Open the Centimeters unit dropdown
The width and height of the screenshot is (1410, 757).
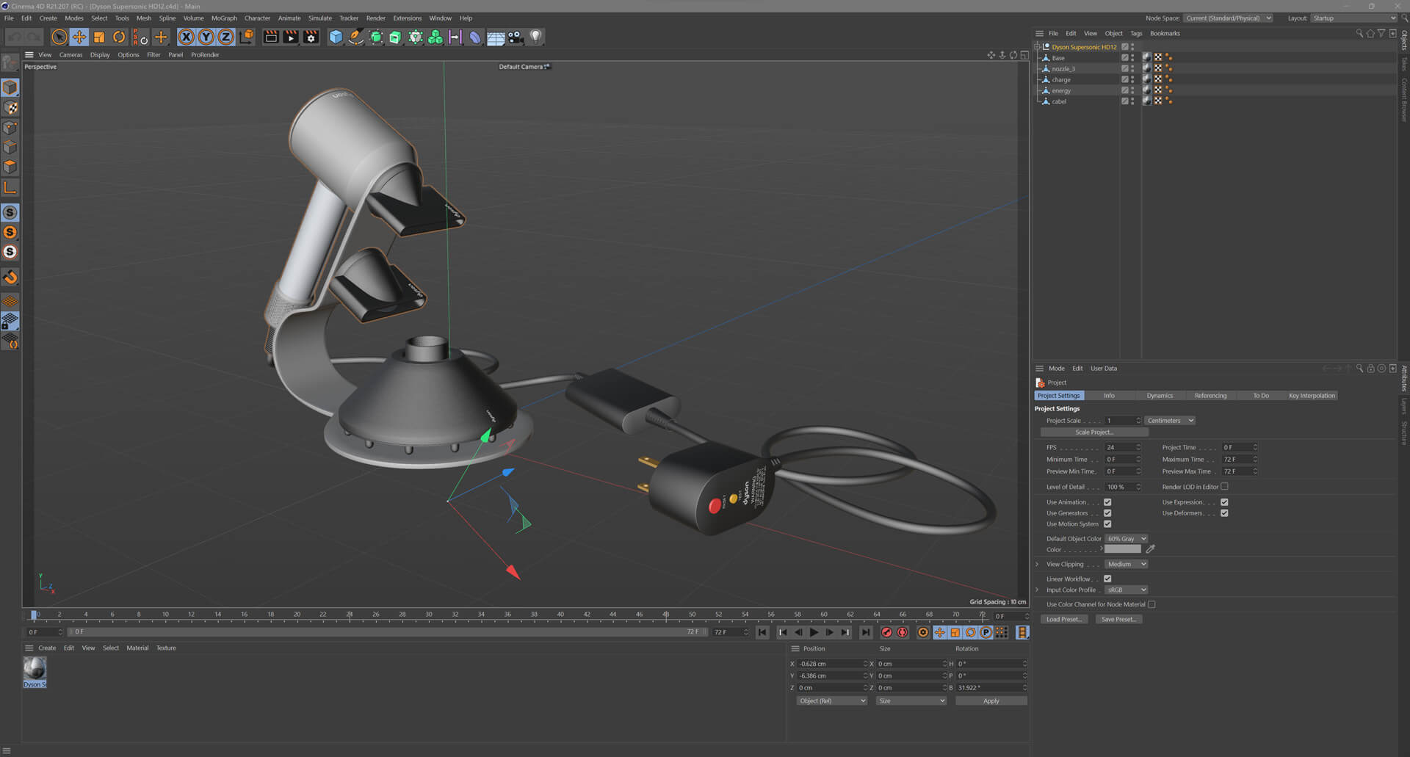[1170, 421]
